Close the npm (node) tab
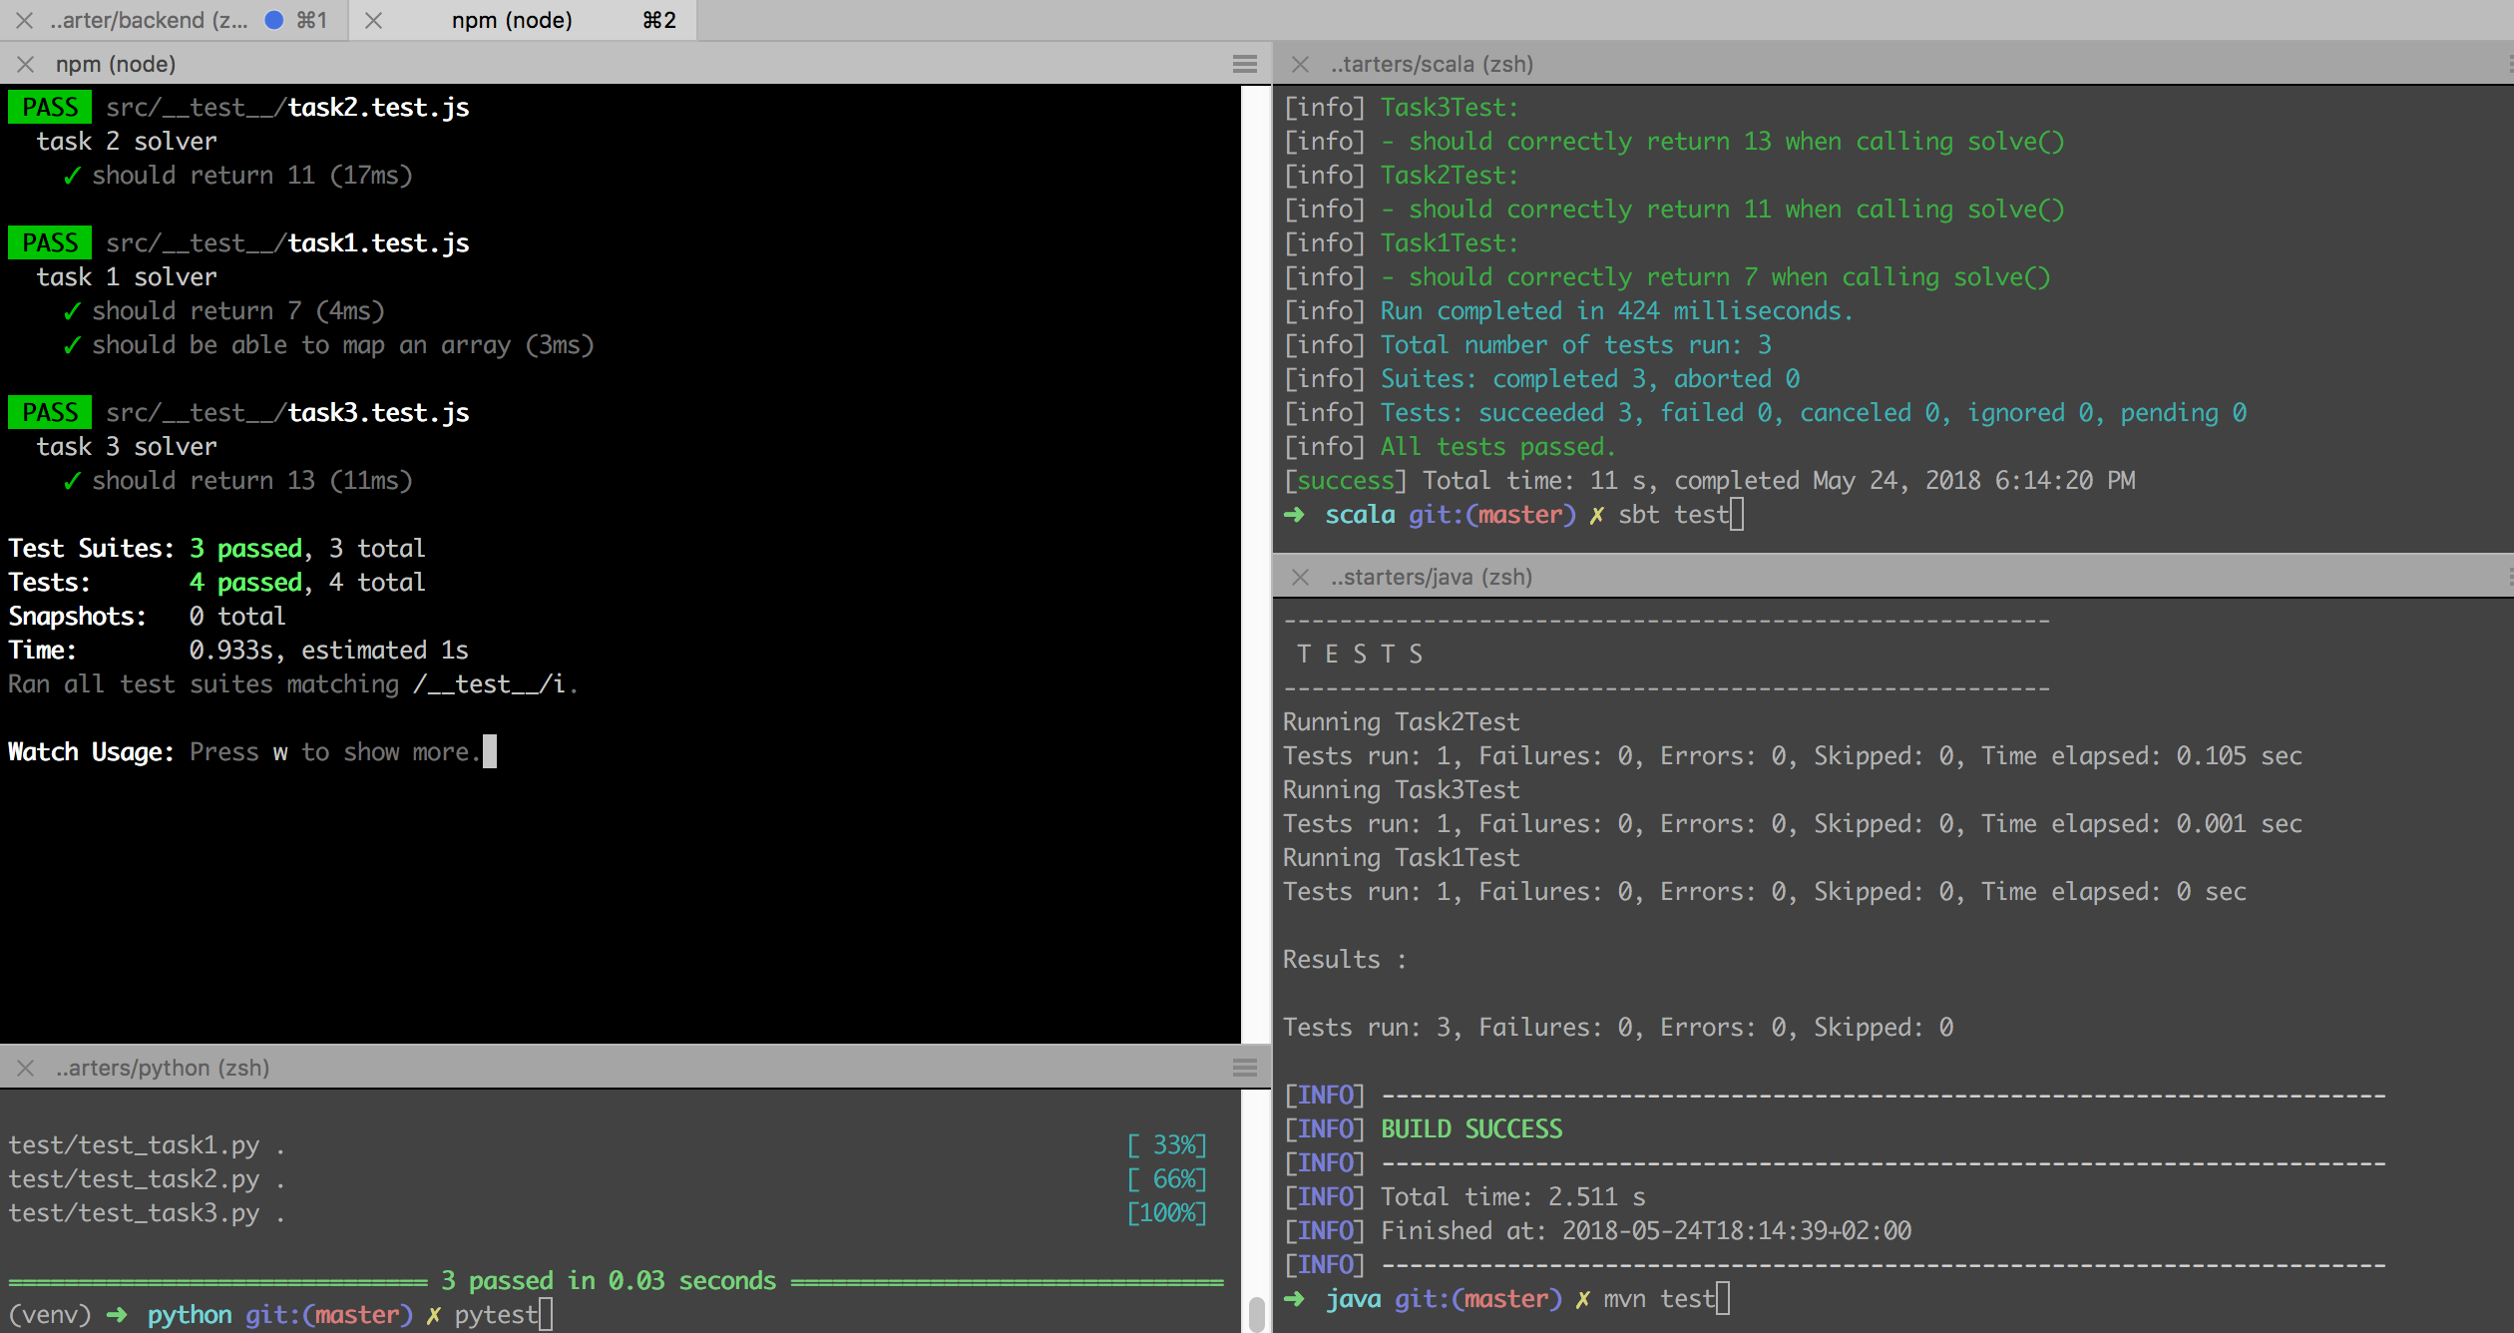This screenshot has height=1333, width=2514. click(x=374, y=20)
